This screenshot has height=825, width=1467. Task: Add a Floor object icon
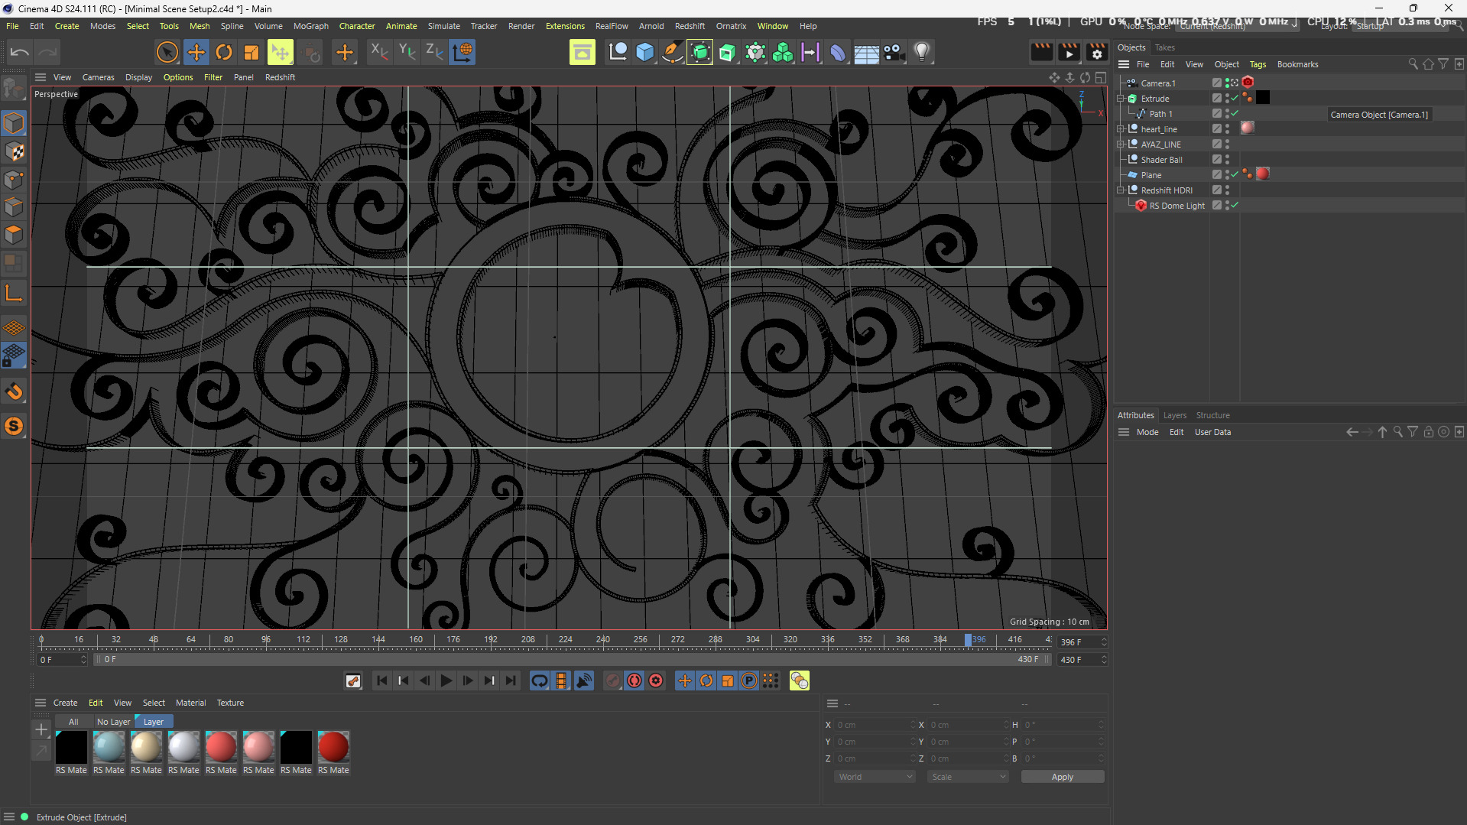click(866, 52)
